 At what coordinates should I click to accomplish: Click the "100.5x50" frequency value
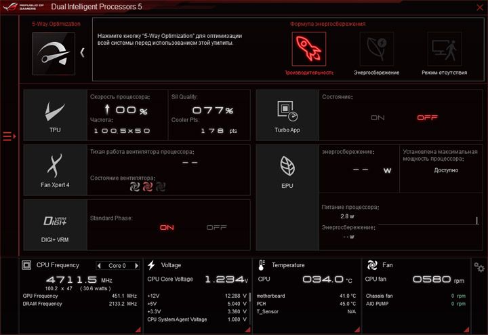pyautogui.click(x=122, y=131)
